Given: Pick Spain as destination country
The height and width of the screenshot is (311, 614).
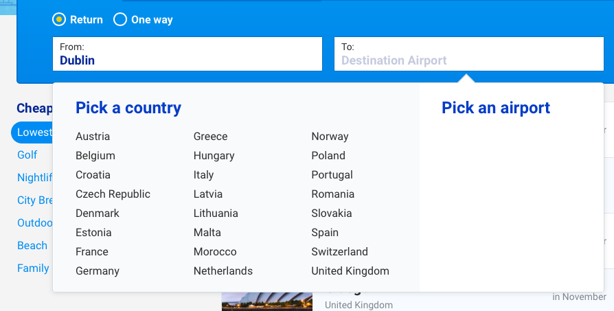Looking at the screenshot, I should (x=325, y=233).
